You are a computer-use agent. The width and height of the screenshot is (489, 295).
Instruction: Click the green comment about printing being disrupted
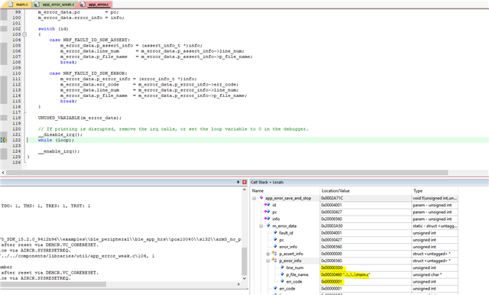(173, 129)
